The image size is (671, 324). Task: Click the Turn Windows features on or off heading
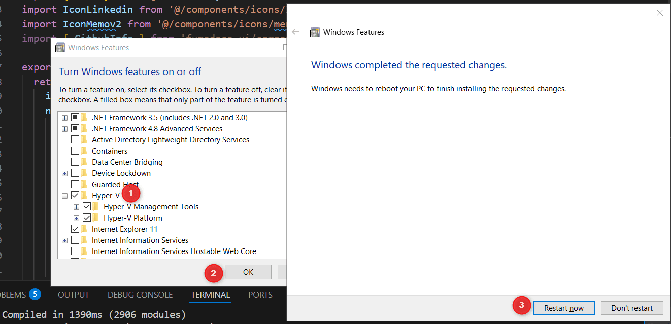point(130,71)
